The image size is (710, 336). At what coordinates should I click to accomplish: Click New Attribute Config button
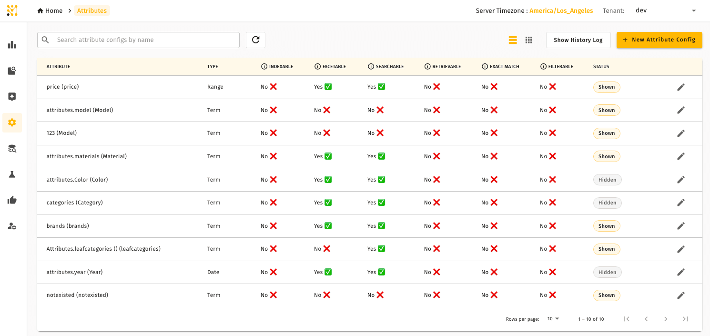point(659,40)
